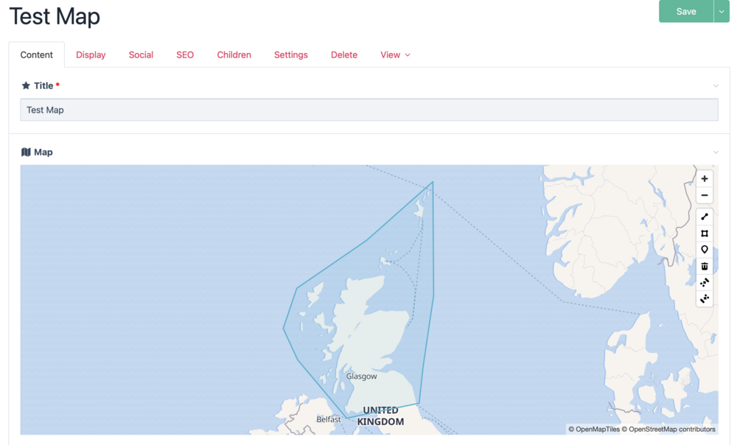The height and width of the screenshot is (445, 737).
Task: Select the line drawing tool
Action: (x=705, y=217)
